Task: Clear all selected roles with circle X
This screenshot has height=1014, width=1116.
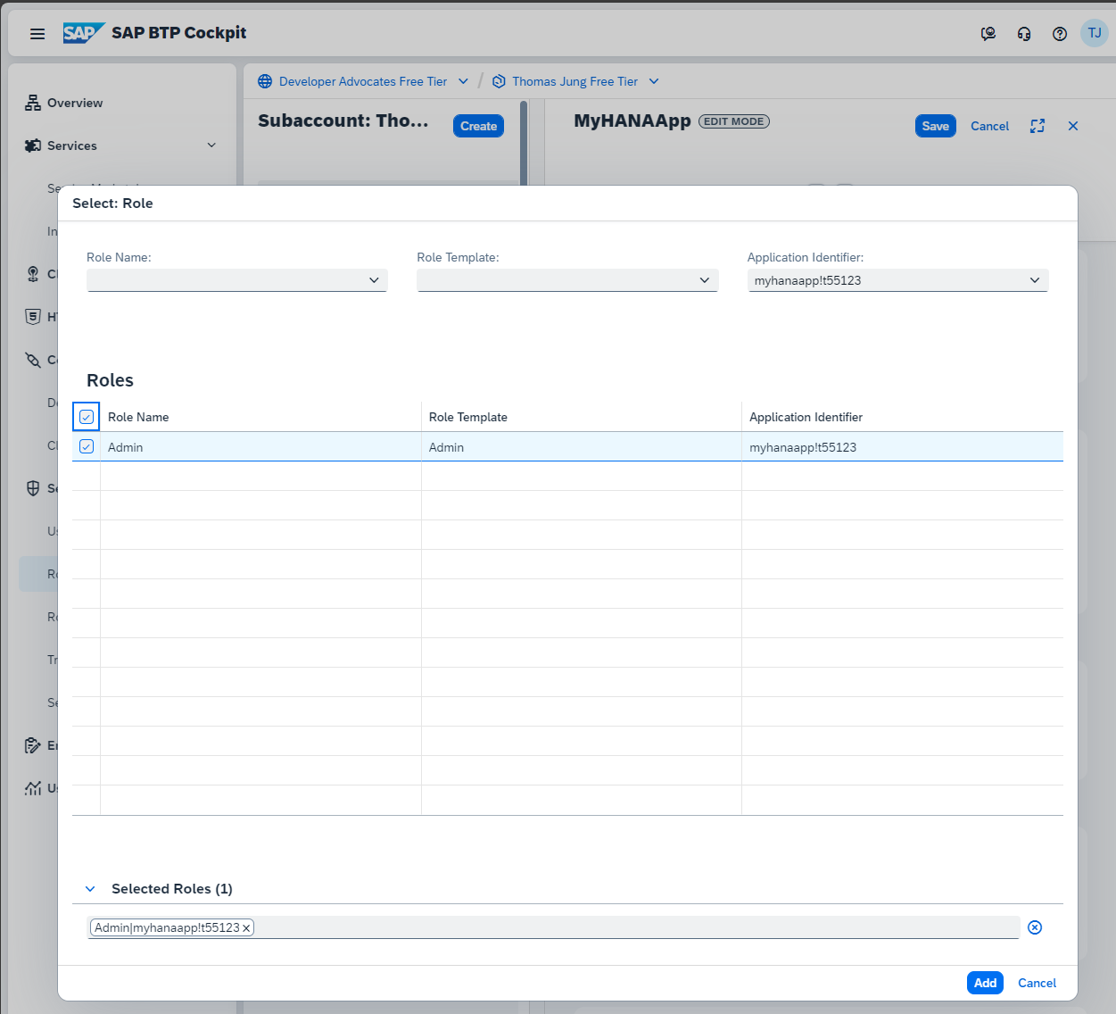Action: tap(1035, 927)
